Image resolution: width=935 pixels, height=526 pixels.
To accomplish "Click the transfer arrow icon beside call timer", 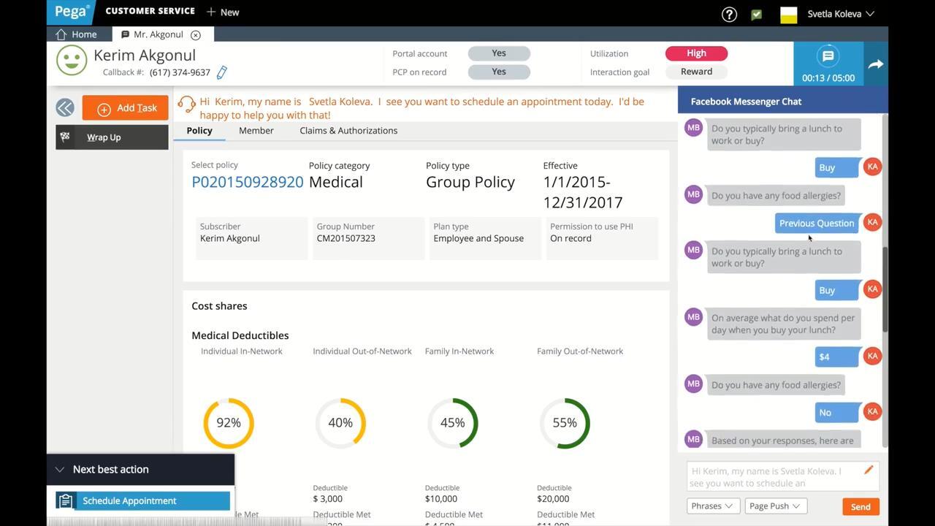I will click(x=876, y=64).
